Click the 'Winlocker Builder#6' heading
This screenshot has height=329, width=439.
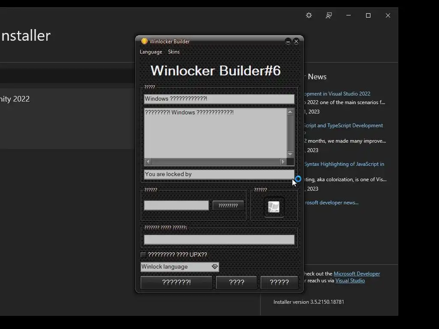click(x=216, y=71)
